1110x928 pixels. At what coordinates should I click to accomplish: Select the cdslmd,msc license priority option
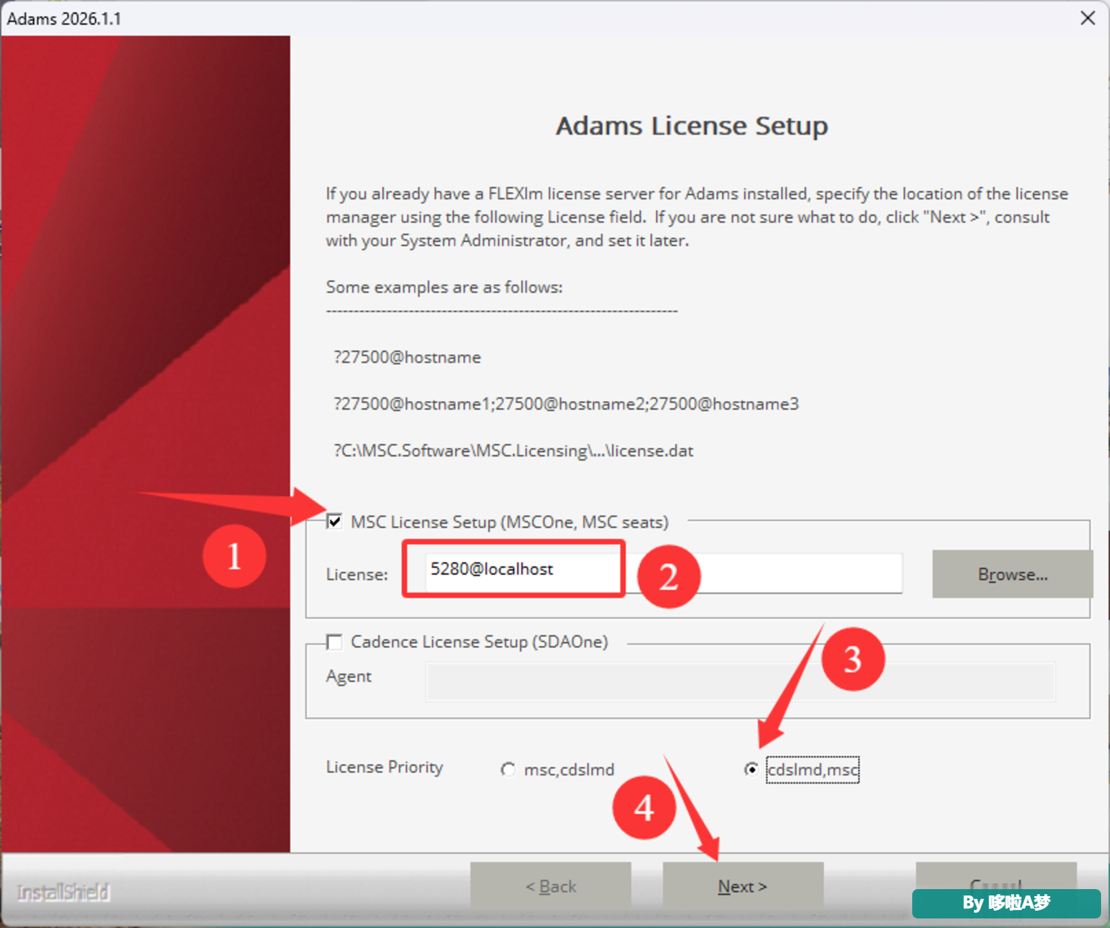[751, 769]
